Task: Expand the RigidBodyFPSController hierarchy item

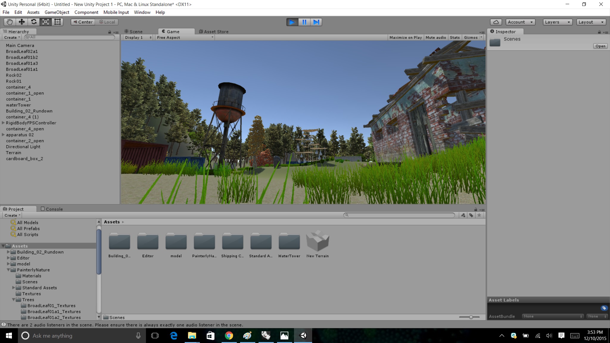Action: [3, 123]
